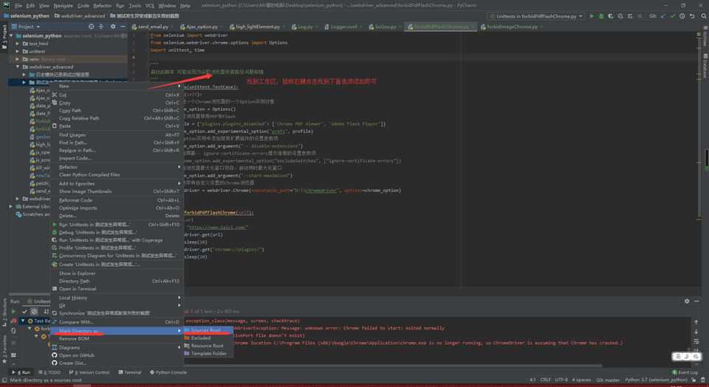Open the profiler icon in the toolbar
This screenshot has height=387, width=709.
click(620, 16)
